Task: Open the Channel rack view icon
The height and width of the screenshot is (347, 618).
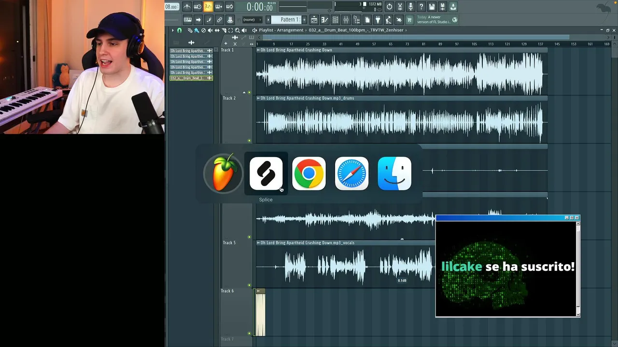Action: tap(335, 20)
